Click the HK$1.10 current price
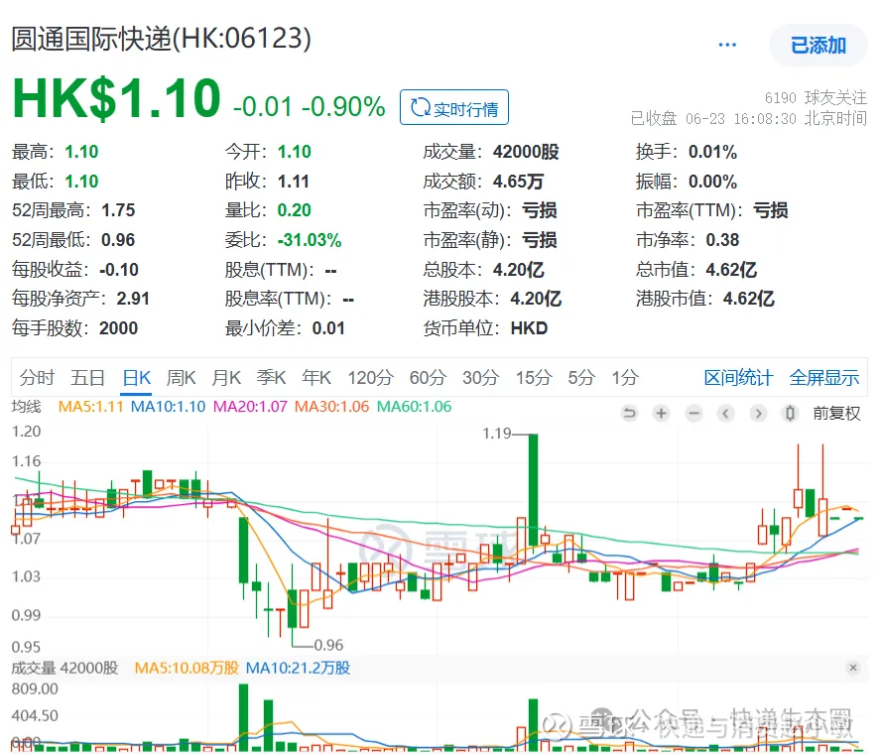Image resolution: width=879 pixels, height=754 pixels. pyautogui.click(x=117, y=98)
